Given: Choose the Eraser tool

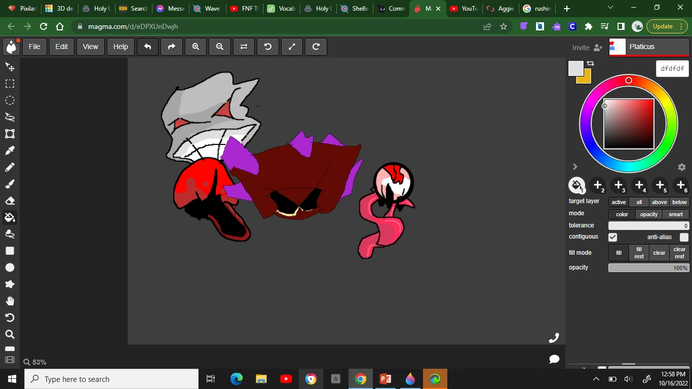Looking at the screenshot, I should 10,201.
